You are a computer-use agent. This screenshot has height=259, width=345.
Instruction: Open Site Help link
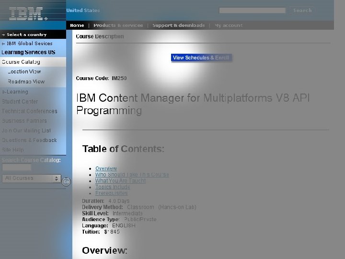(13, 150)
